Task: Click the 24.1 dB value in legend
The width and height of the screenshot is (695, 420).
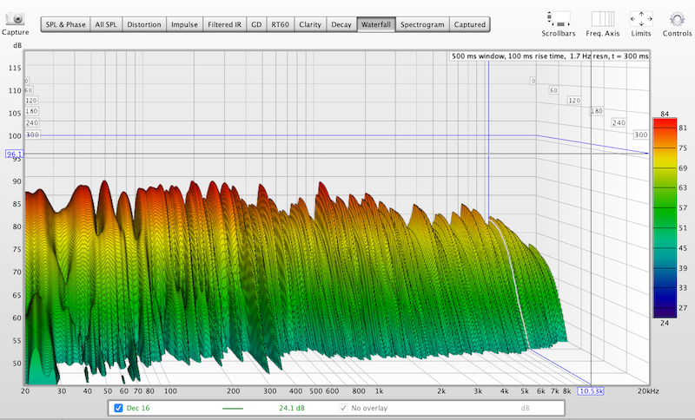Action: tap(292, 408)
